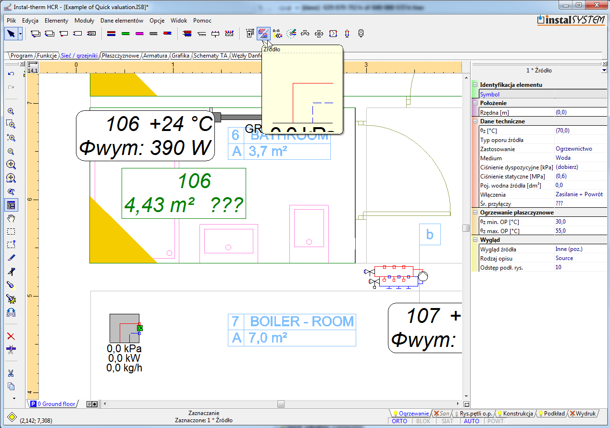Viewport: 610px width, 428px height.
Task: Select the green pipe tool
Action: (125, 34)
